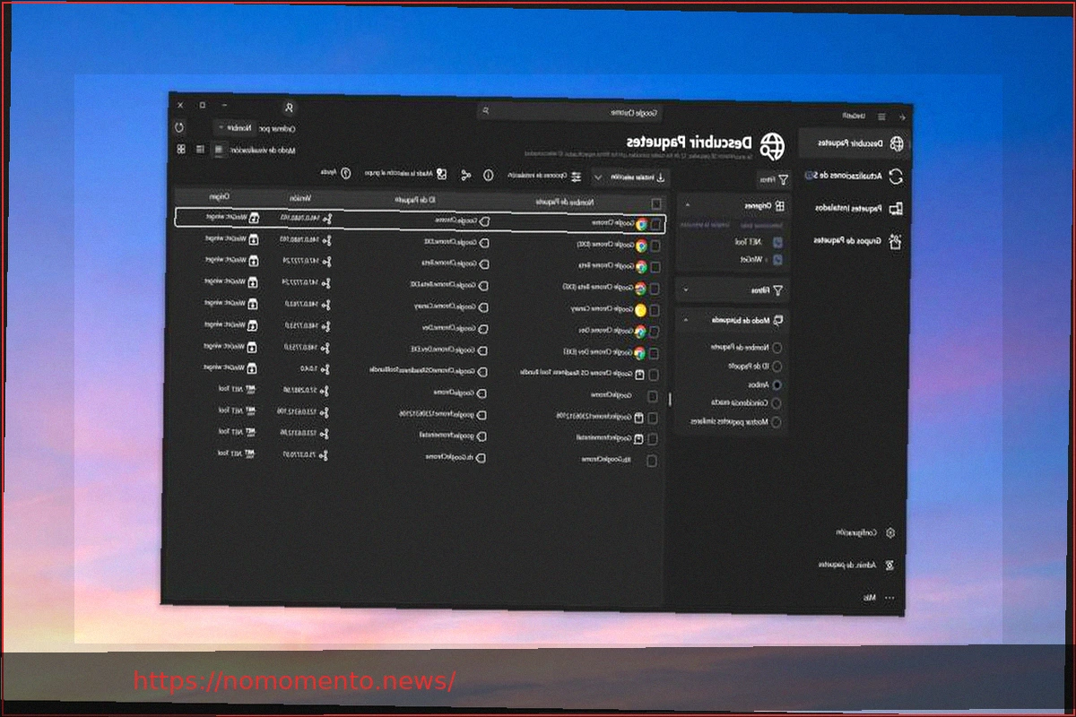Click the Google Chrome OS Readiness Tool Bundle package icon
The image size is (1076, 717).
click(x=639, y=375)
